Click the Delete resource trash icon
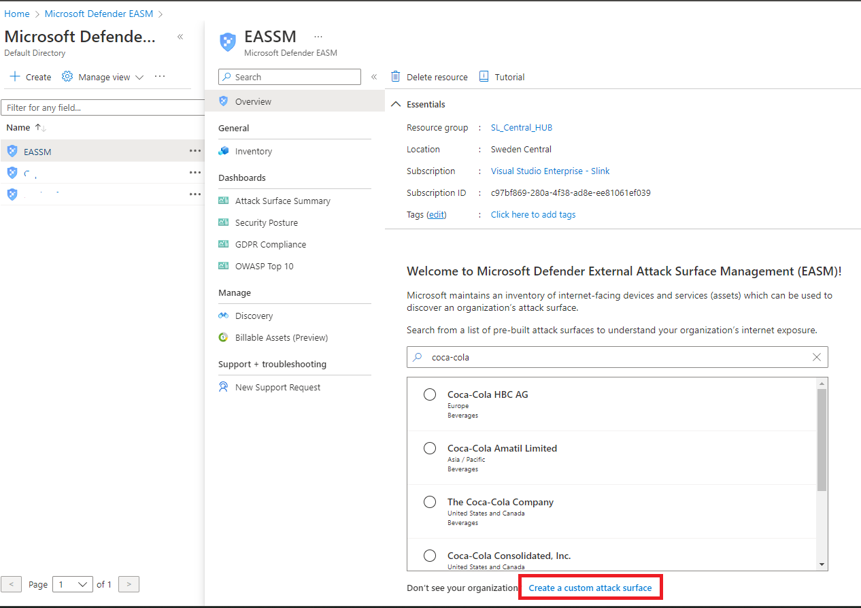Viewport: 861px width, 608px height. click(x=395, y=77)
